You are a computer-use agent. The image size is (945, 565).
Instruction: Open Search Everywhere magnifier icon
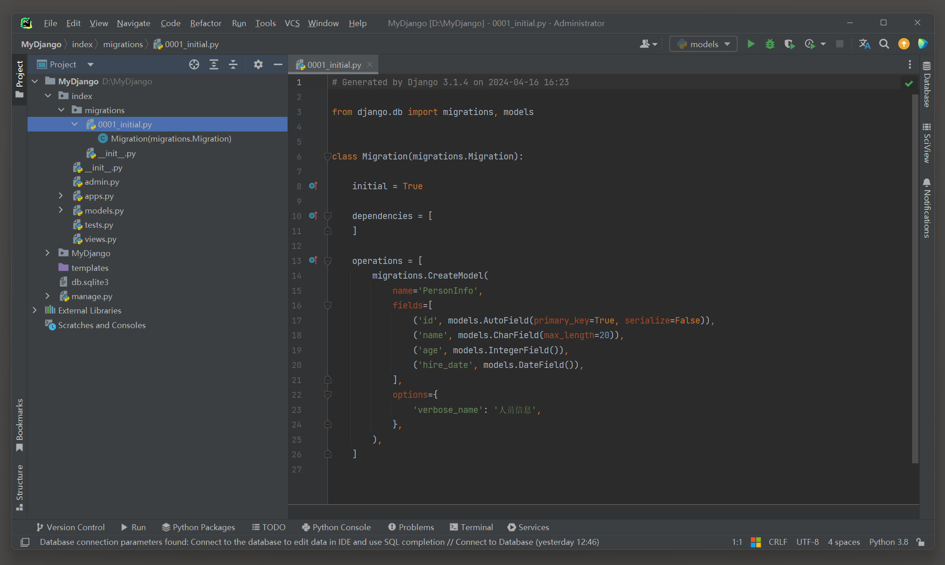(884, 44)
